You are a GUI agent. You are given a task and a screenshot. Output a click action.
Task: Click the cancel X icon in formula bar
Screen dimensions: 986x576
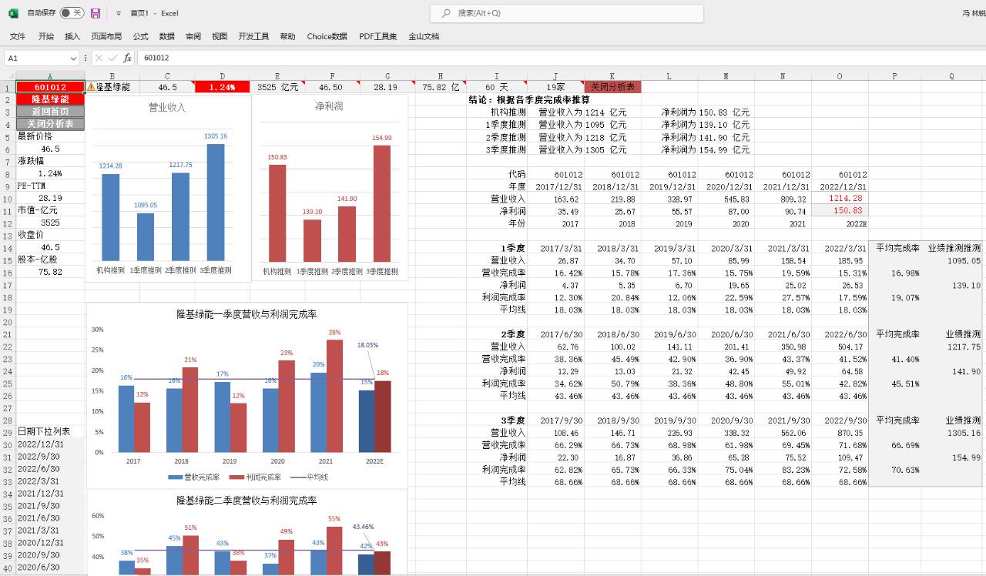coord(99,58)
